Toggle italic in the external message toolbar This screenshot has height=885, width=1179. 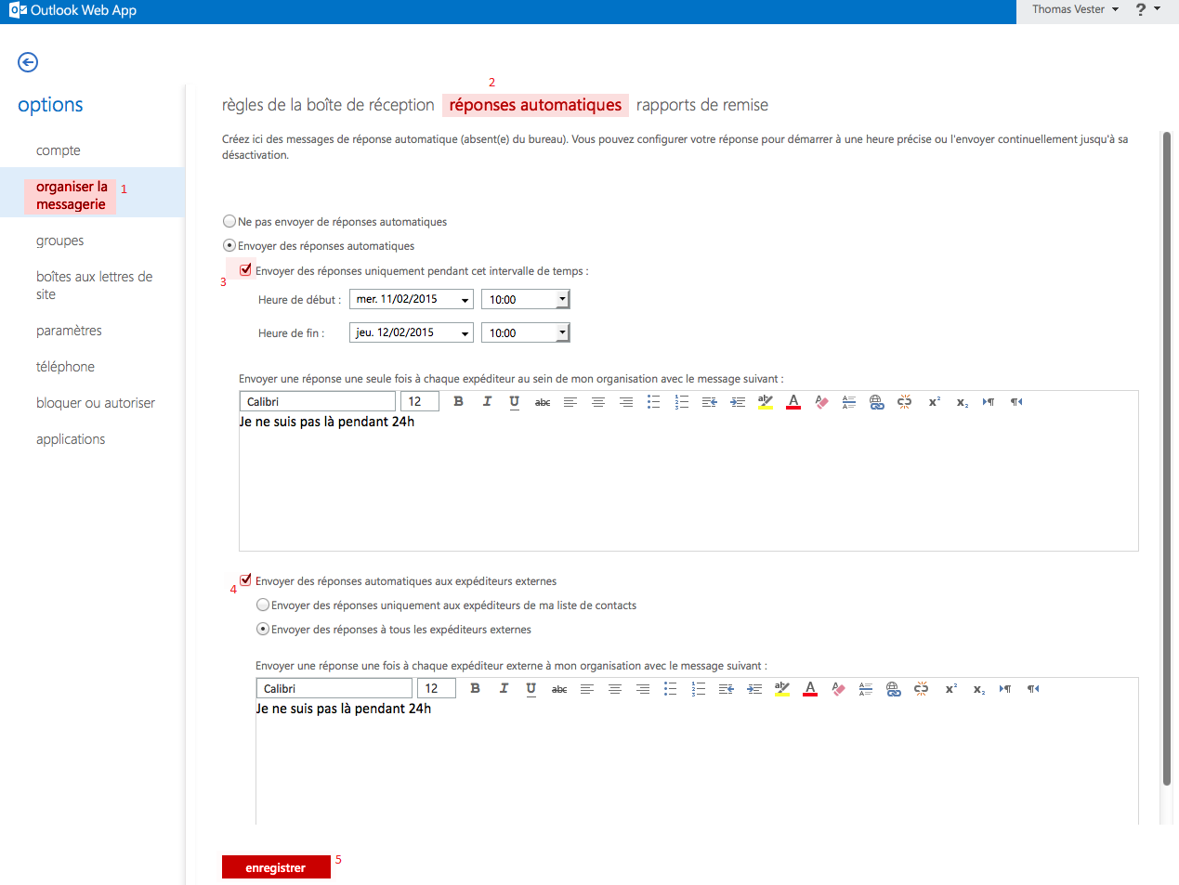(504, 688)
